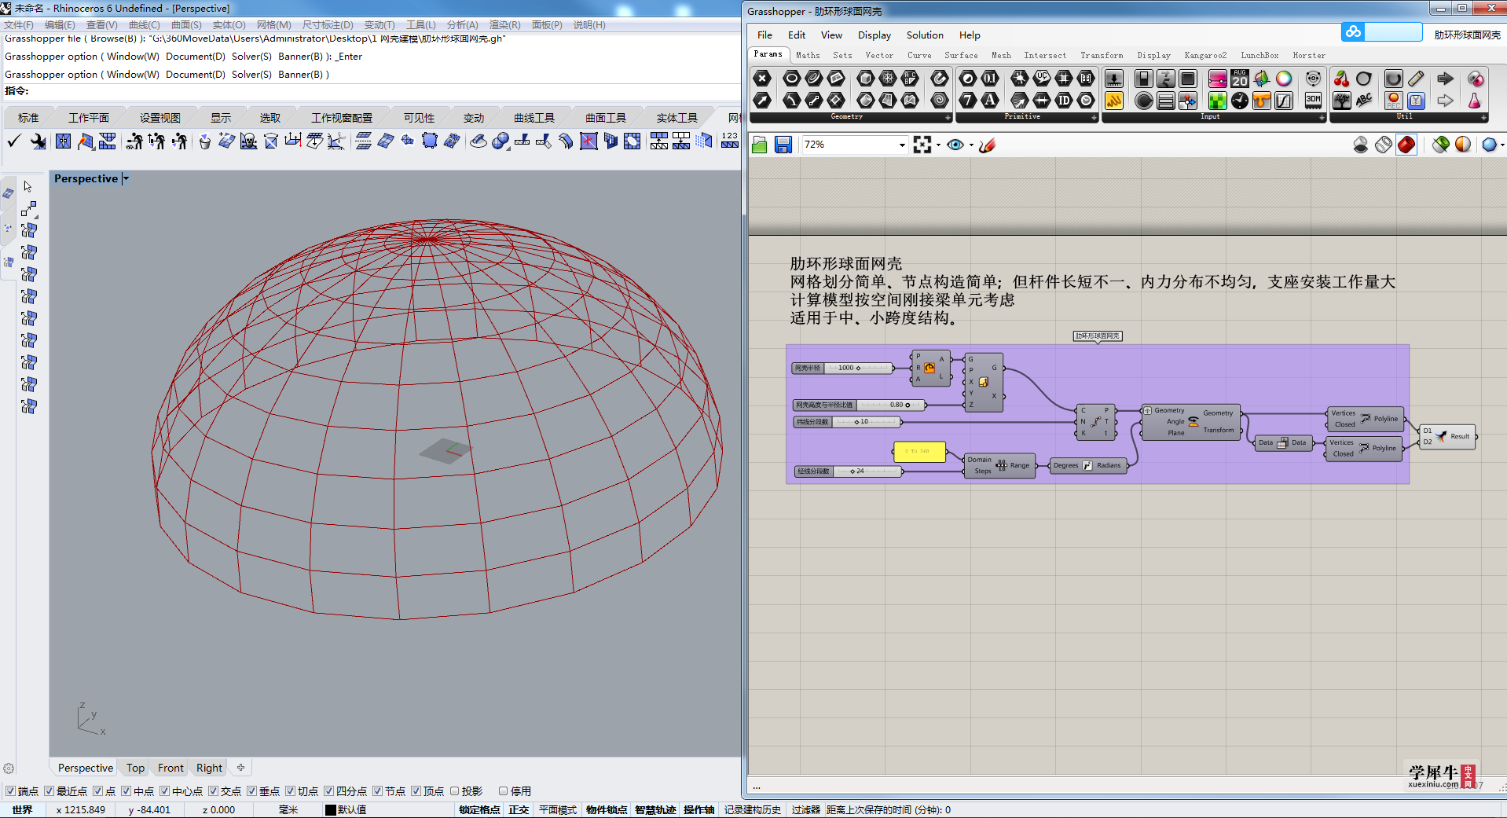The height and width of the screenshot is (818, 1507).
Task: Toggle the 中点 osnap checkbox
Action: [126, 791]
